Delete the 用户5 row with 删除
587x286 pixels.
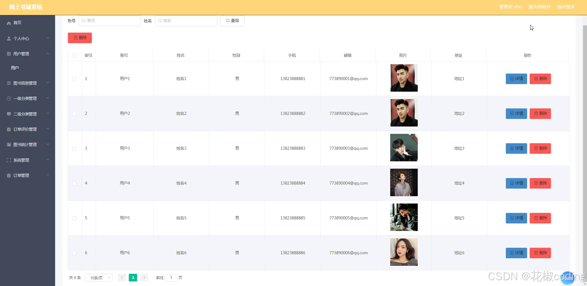[x=540, y=218]
